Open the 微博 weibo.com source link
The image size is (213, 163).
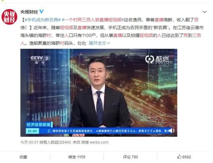click(95, 142)
